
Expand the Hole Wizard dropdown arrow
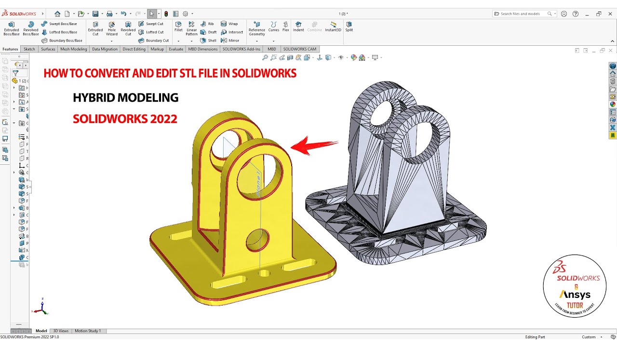tap(112, 41)
